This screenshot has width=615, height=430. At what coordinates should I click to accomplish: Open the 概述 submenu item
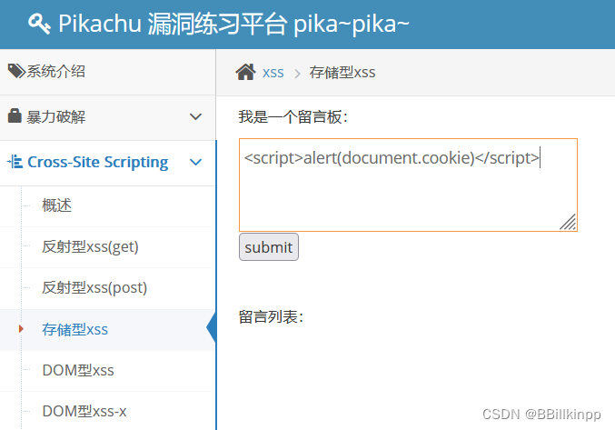(x=57, y=205)
